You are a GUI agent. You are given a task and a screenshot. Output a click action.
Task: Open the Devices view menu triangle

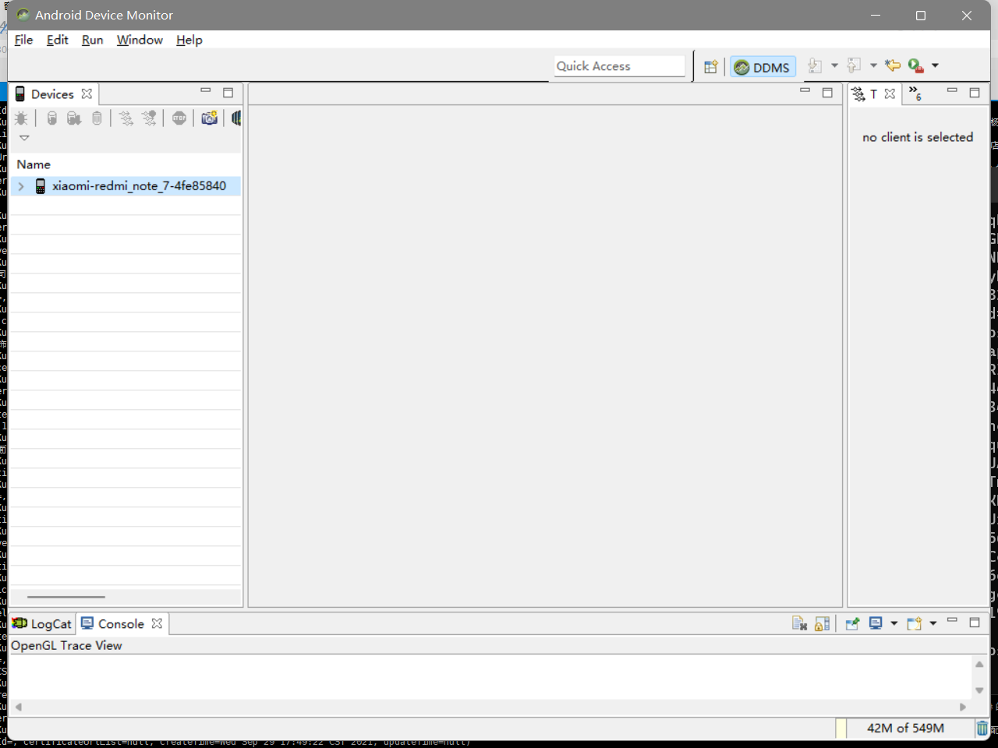click(24, 138)
